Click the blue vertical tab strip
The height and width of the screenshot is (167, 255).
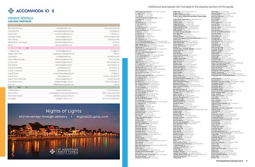click(125, 112)
